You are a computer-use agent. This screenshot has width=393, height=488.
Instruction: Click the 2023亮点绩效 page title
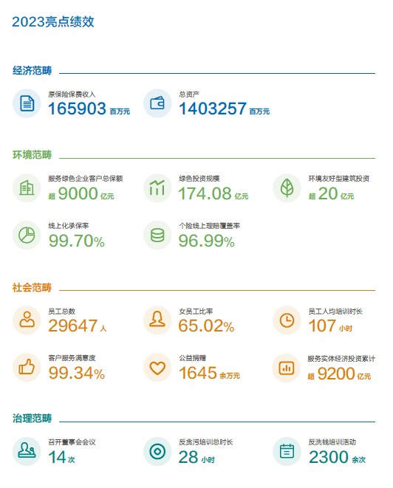(x=53, y=22)
